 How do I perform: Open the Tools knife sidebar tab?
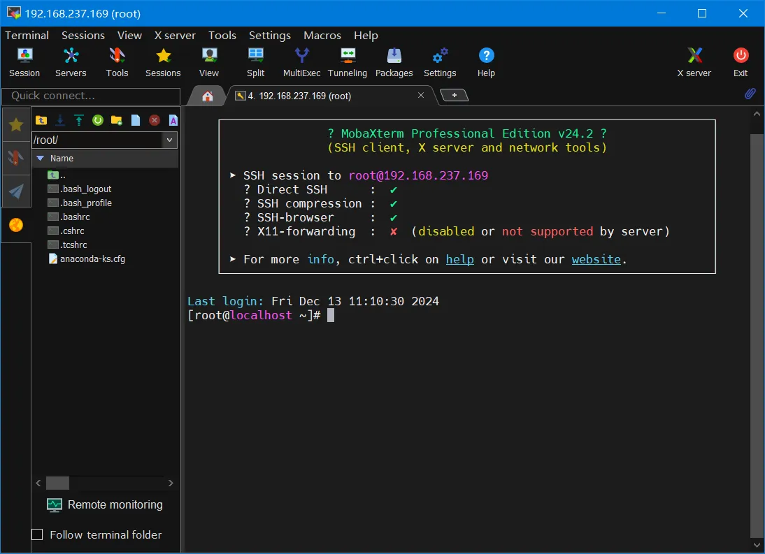[x=16, y=158]
